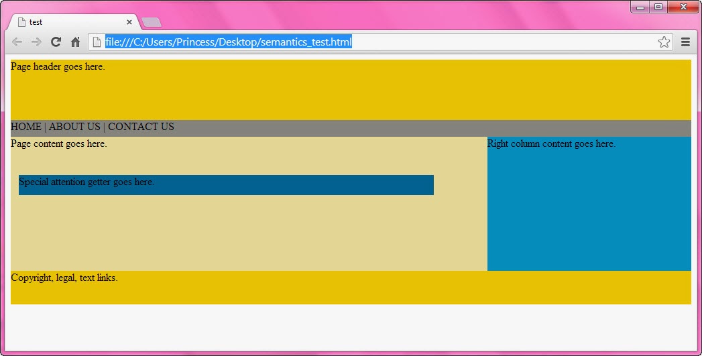
Task: Click the browser forward arrow
Action: click(x=36, y=42)
